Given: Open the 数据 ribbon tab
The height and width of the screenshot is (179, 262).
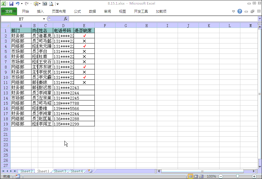Looking at the screenshot, I should click(x=92, y=11).
